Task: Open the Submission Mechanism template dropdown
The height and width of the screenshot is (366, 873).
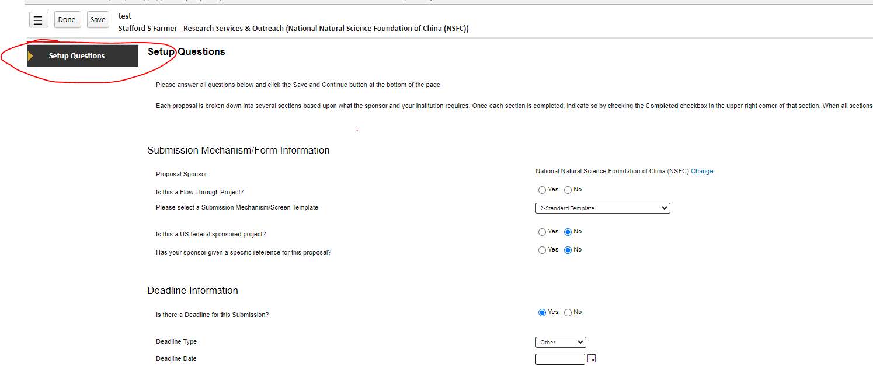Action: coord(602,208)
